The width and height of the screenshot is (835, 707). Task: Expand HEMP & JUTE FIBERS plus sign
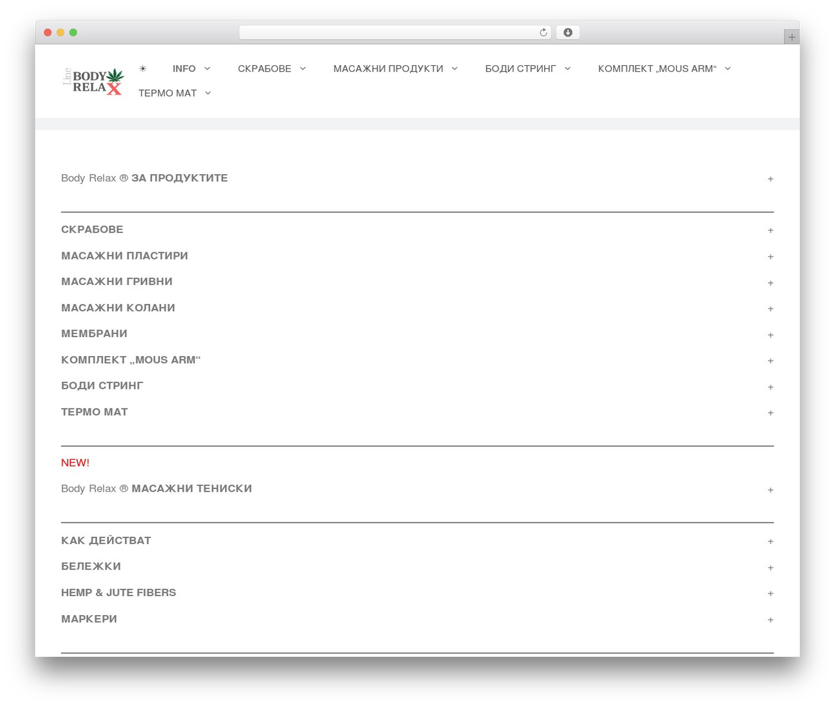770,594
